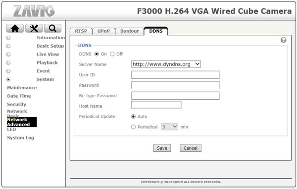Expand the Information menu bullet
The image size is (297, 189).
(8, 38)
